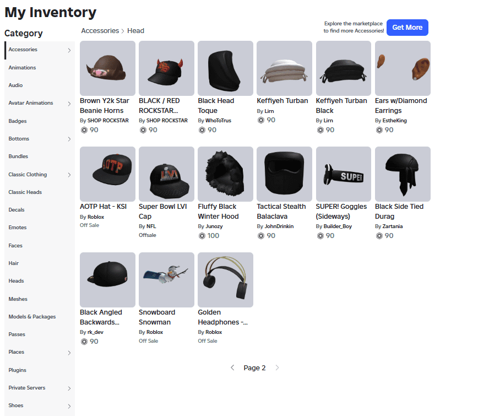
Task: Go to the previous inventory page
Action: tap(232, 368)
